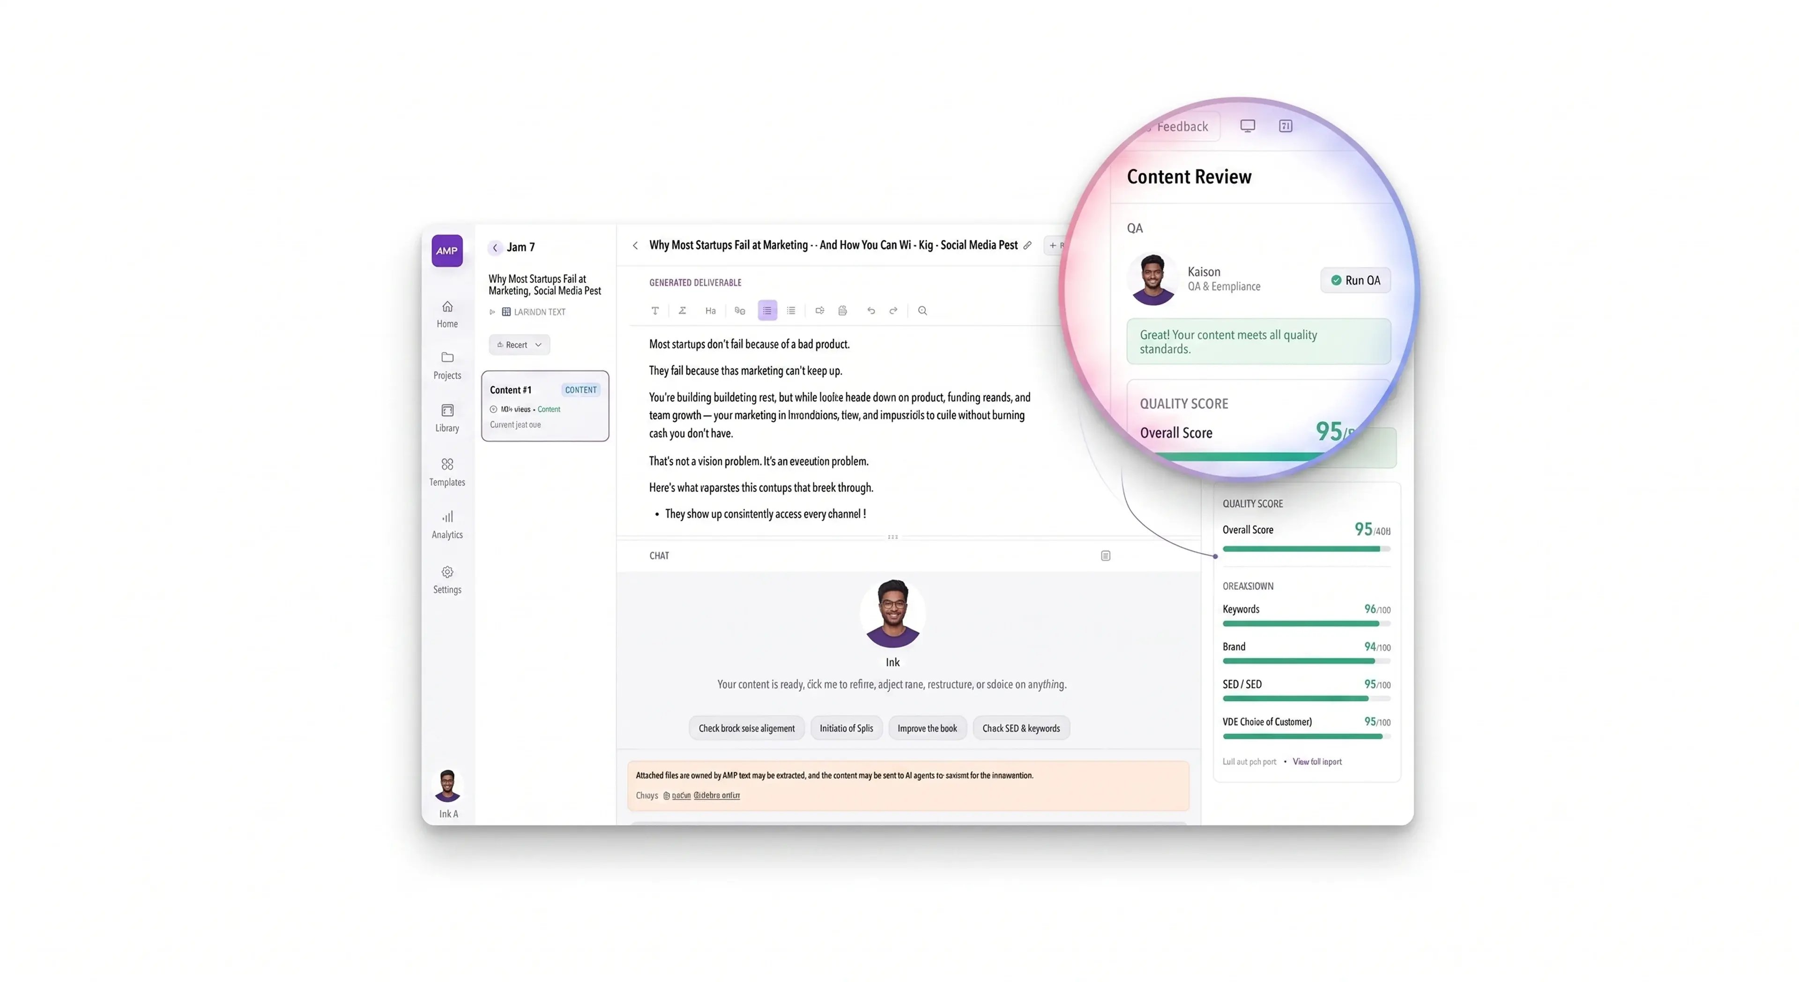
Task: Click the 'Improve the book' chip
Action: 928,729
